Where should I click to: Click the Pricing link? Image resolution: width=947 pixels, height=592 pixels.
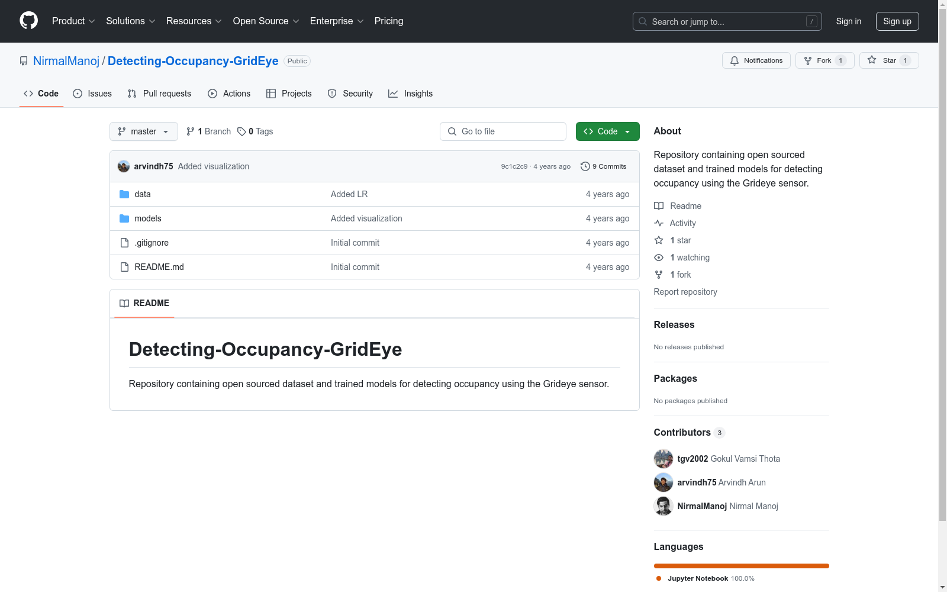tap(389, 21)
